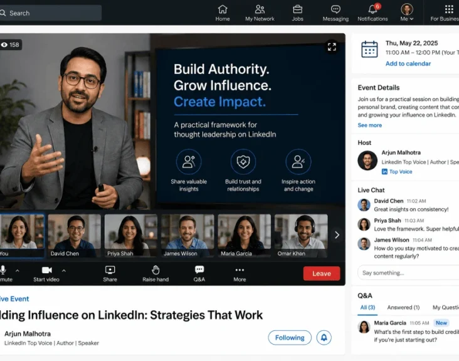The image size is (459, 361).
Task: Select your own video thumbnail
Action: (x=22, y=236)
